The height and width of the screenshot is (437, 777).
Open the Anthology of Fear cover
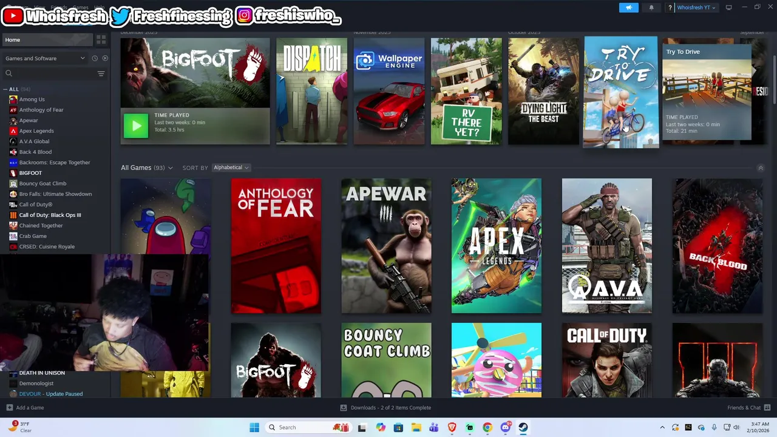[x=276, y=246]
